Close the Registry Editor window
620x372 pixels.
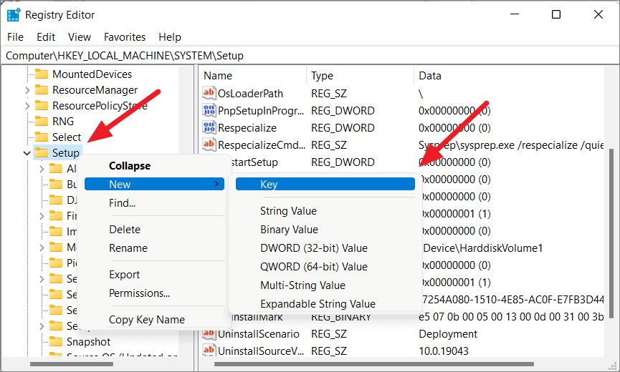point(598,14)
